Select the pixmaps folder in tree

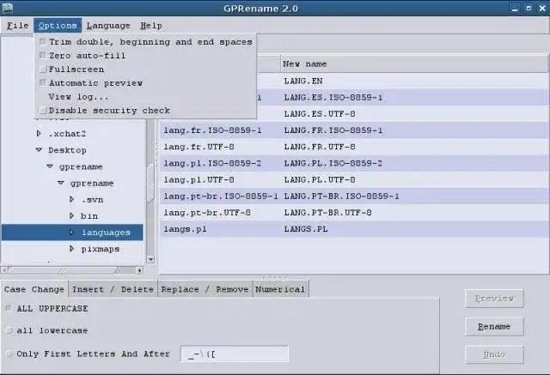(x=101, y=249)
